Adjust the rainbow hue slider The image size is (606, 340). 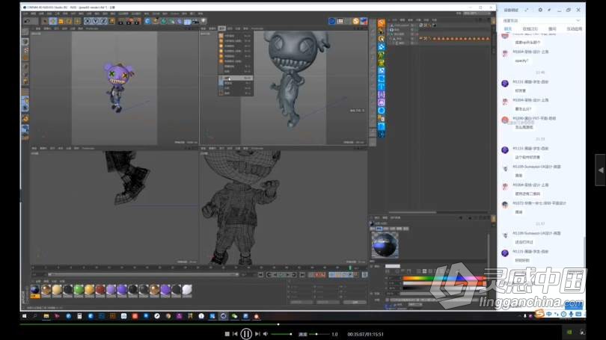(x=444, y=278)
